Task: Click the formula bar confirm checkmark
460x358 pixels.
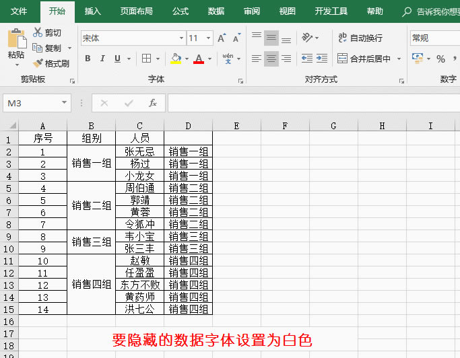Action: 129,103
